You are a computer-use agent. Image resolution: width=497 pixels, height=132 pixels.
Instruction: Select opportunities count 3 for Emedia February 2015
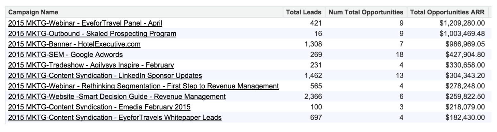click(x=402, y=107)
